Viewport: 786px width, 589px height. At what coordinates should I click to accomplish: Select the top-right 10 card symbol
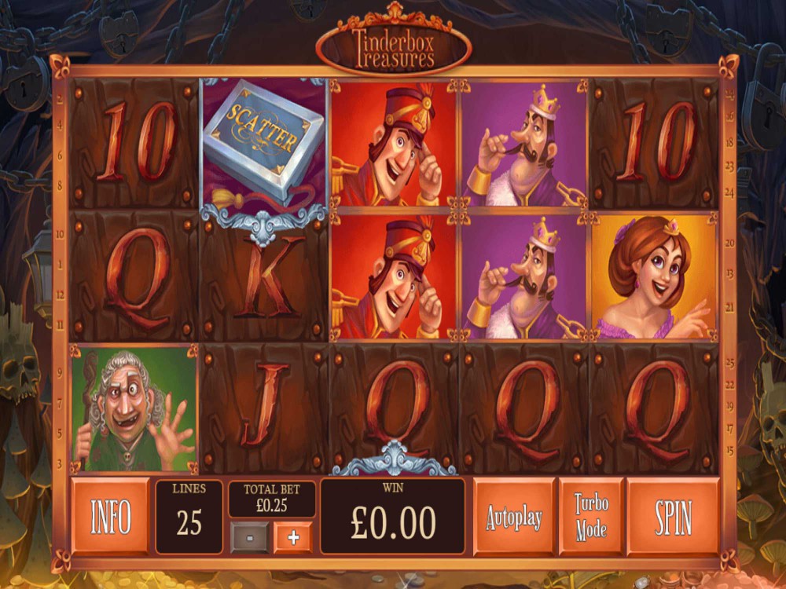654,144
